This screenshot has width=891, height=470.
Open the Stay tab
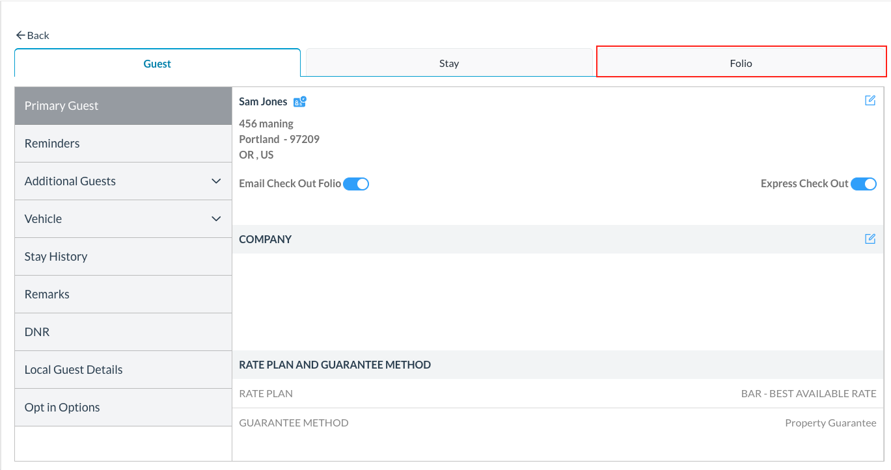click(x=449, y=62)
